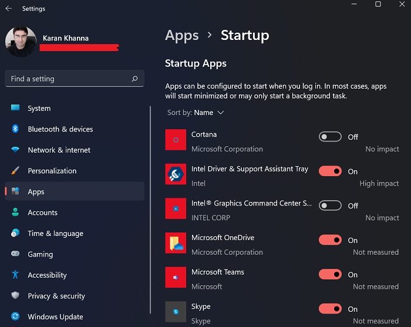Click the Windows Update icon in sidebar
This screenshot has width=411, height=327.
click(15, 317)
